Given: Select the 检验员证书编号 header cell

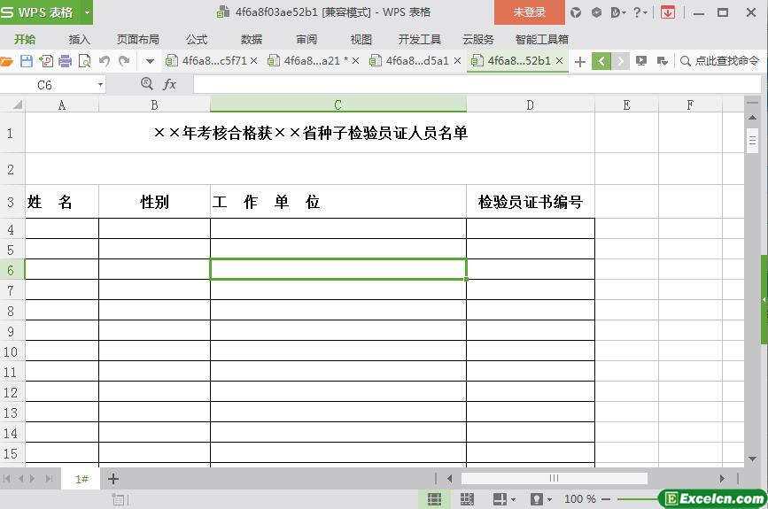Looking at the screenshot, I should coord(531,202).
